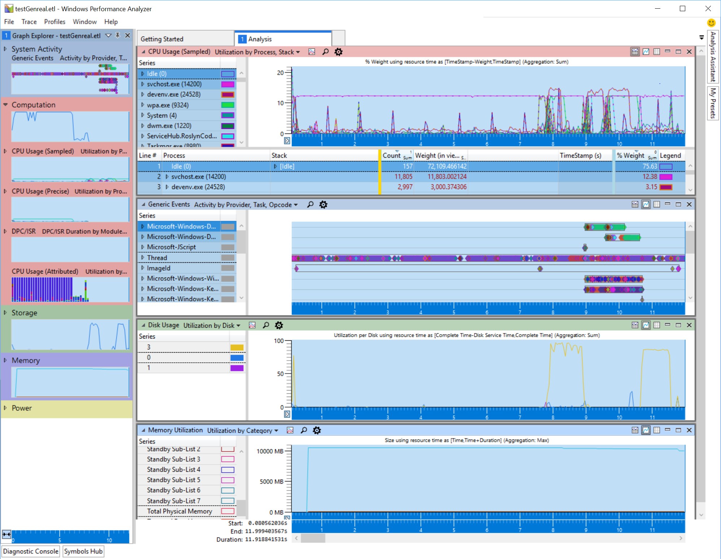Click the magnifier icon in Generic Events panel
This screenshot has height=559, width=721.
tap(310, 204)
